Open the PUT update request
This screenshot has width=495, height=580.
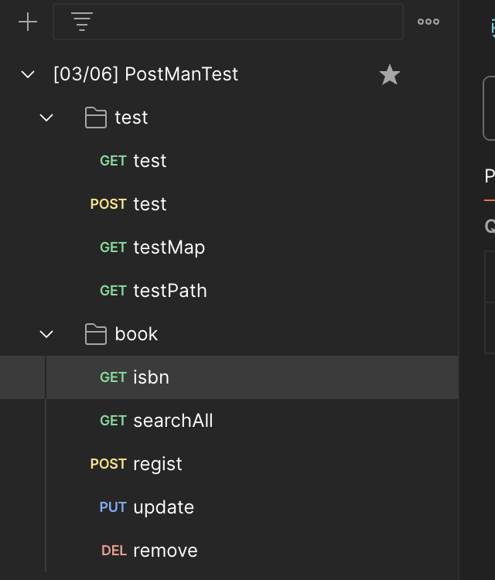(163, 507)
